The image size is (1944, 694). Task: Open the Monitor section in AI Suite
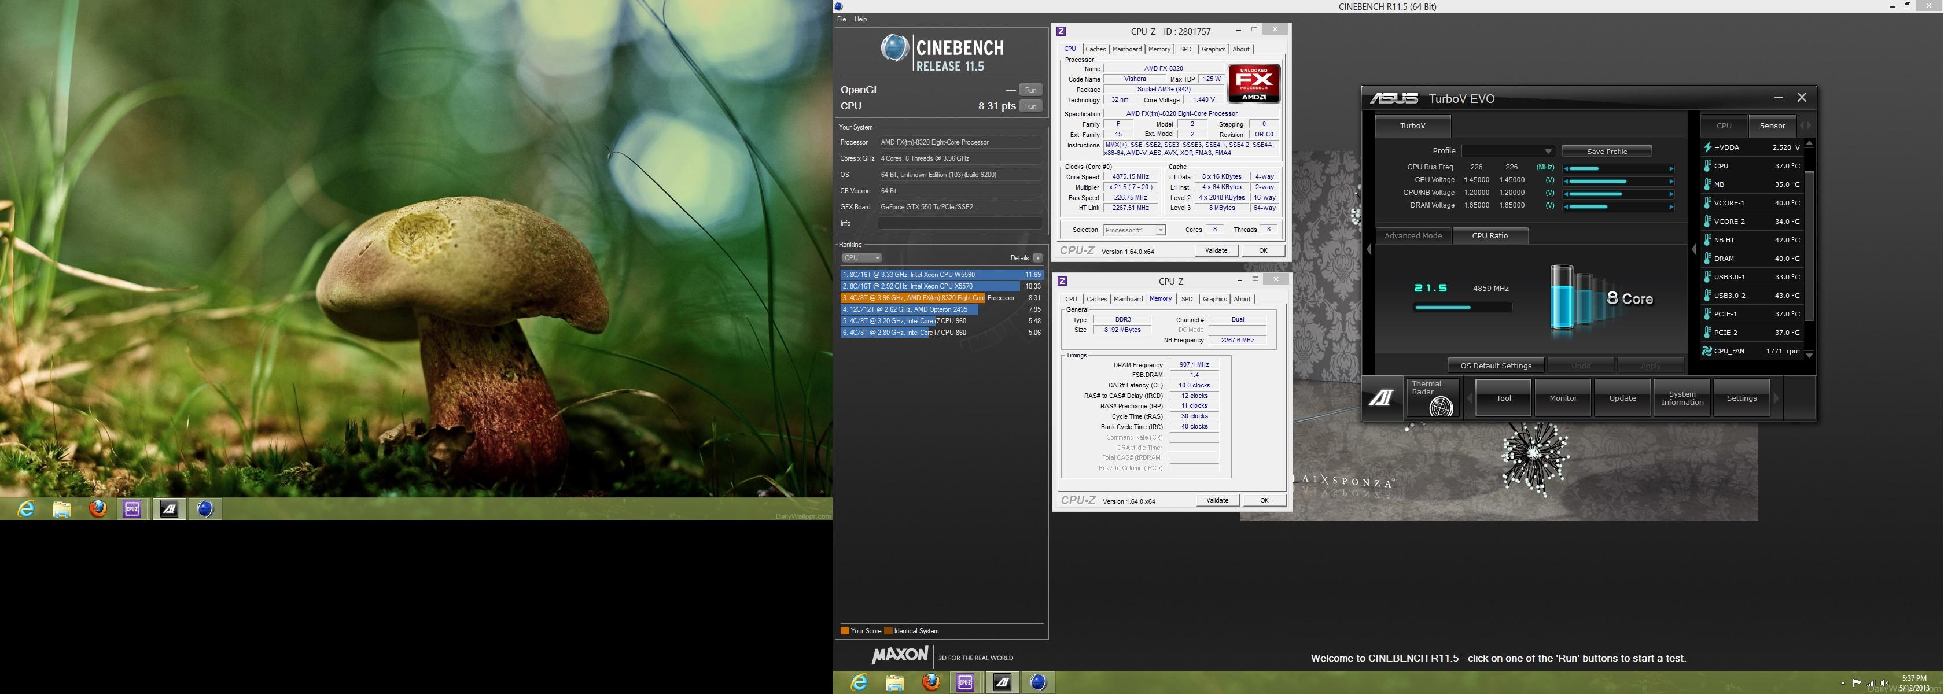pyautogui.click(x=1563, y=398)
